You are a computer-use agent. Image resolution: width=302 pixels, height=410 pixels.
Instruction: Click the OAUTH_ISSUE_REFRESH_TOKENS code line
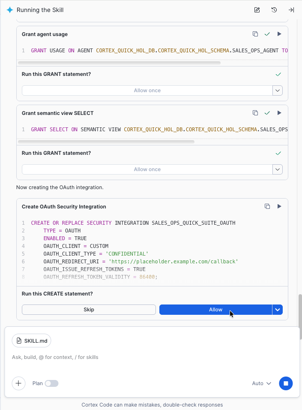(x=94, y=269)
